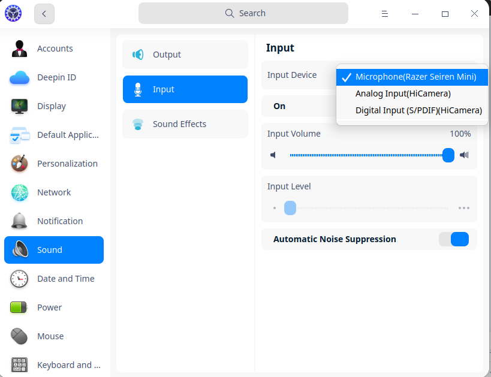Open Deepin ID cloud icon

click(x=19, y=77)
